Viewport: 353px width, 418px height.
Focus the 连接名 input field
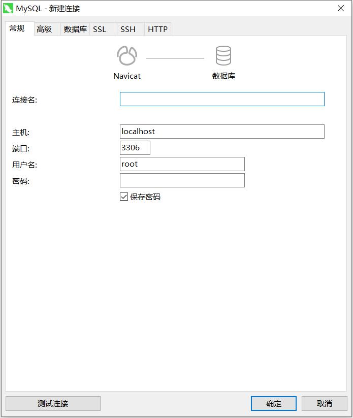click(x=222, y=99)
